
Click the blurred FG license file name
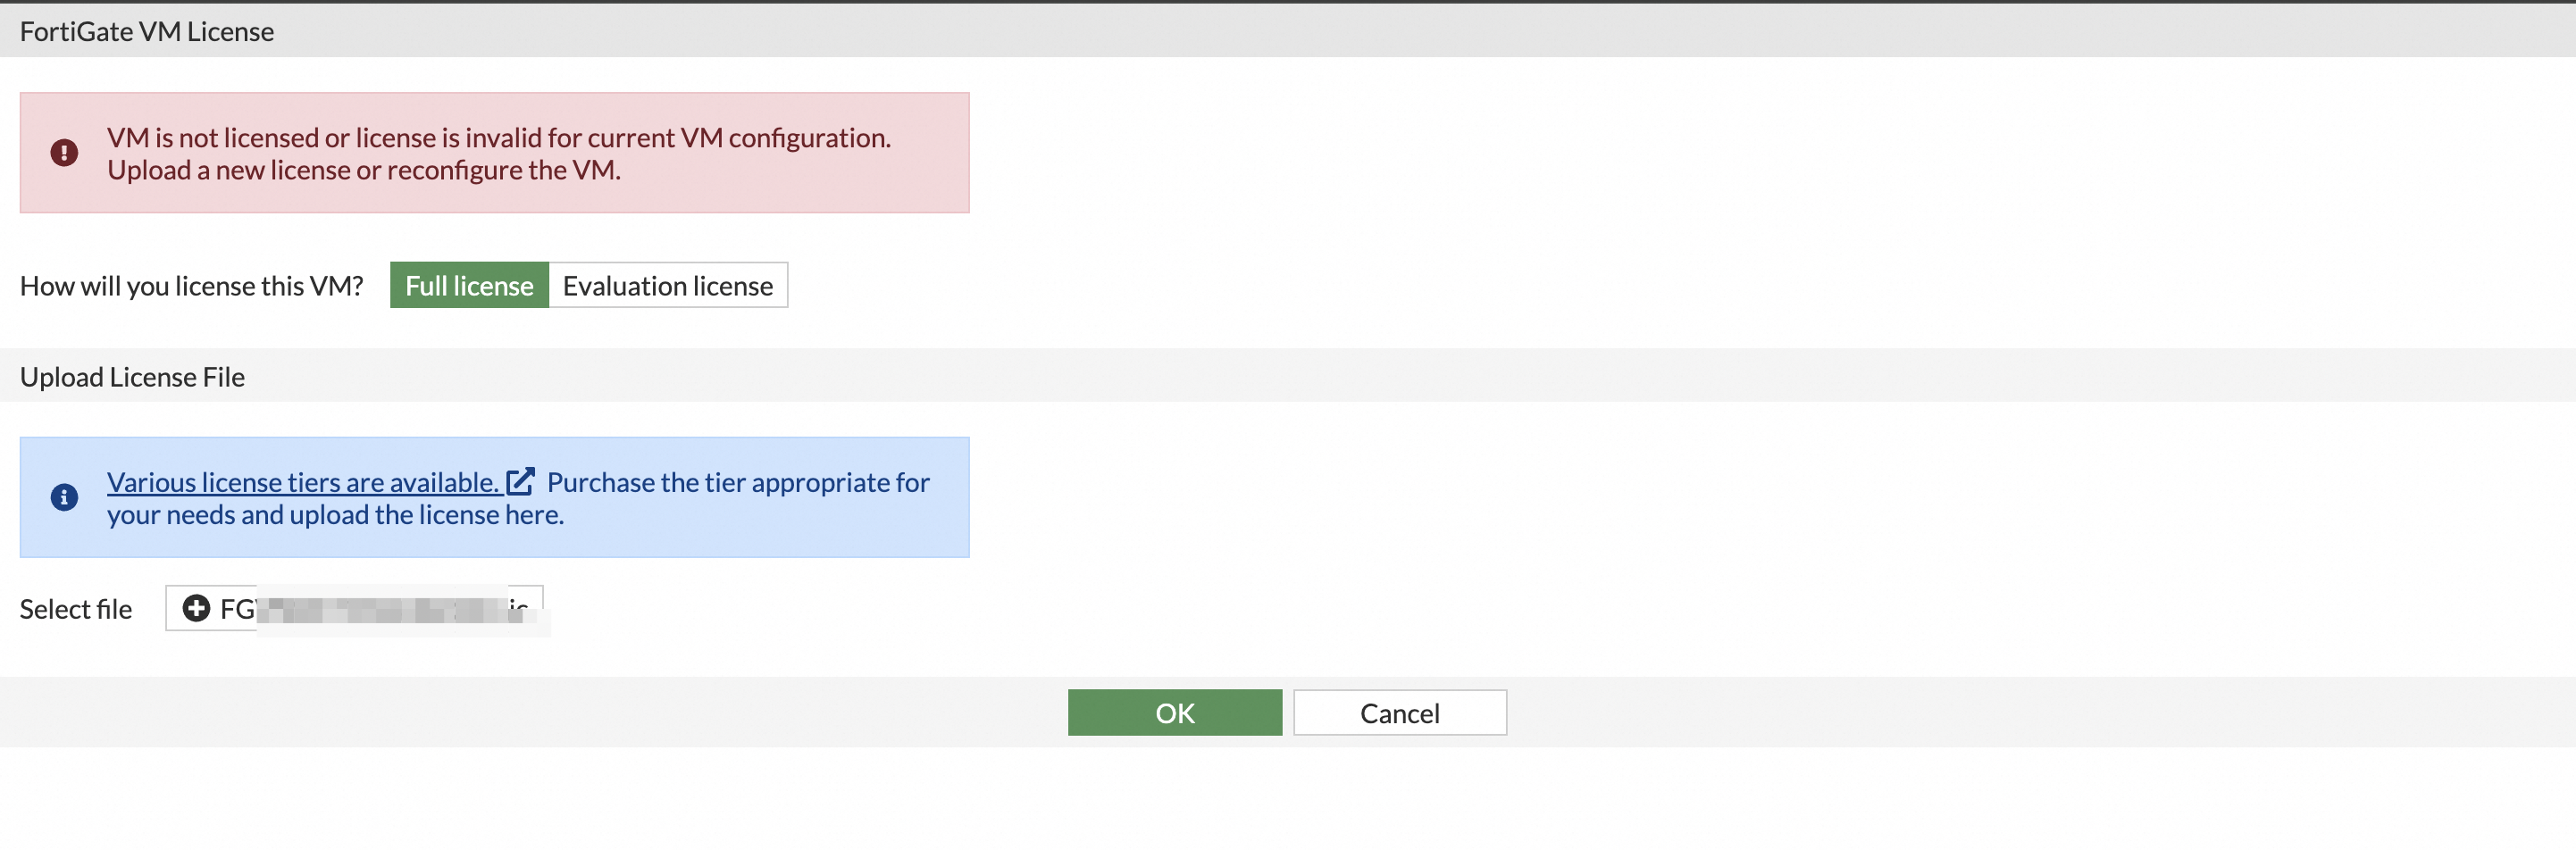click(x=380, y=609)
